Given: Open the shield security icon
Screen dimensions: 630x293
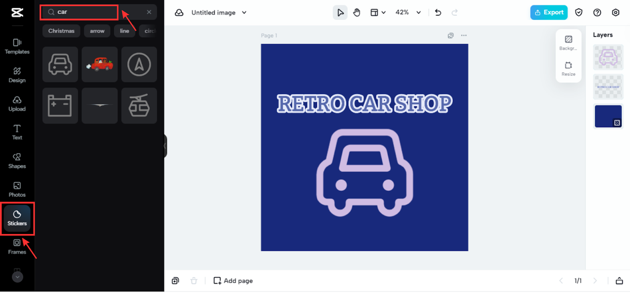Looking at the screenshot, I should [579, 12].
